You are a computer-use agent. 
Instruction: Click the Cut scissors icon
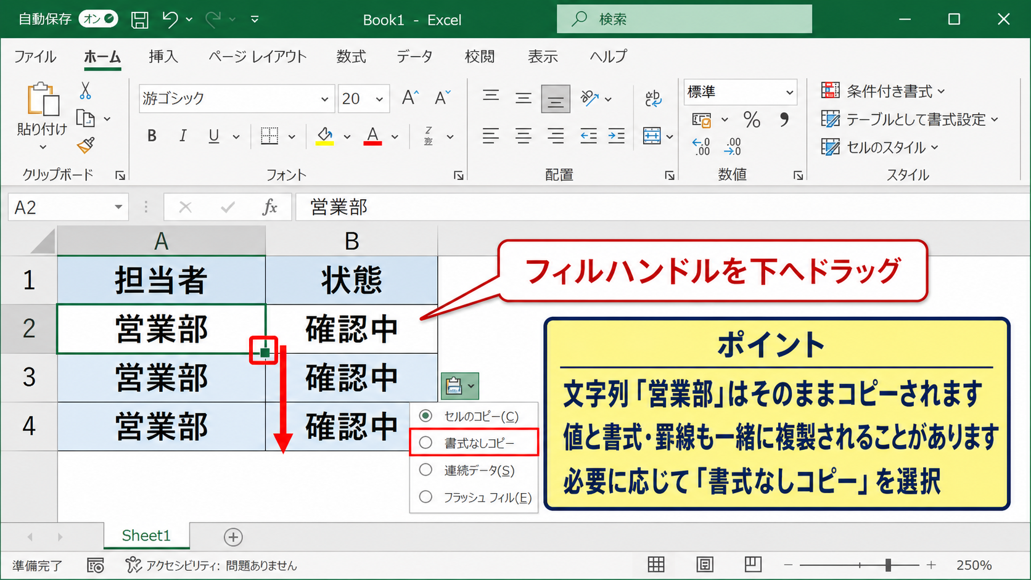click(x=85, y=91)
